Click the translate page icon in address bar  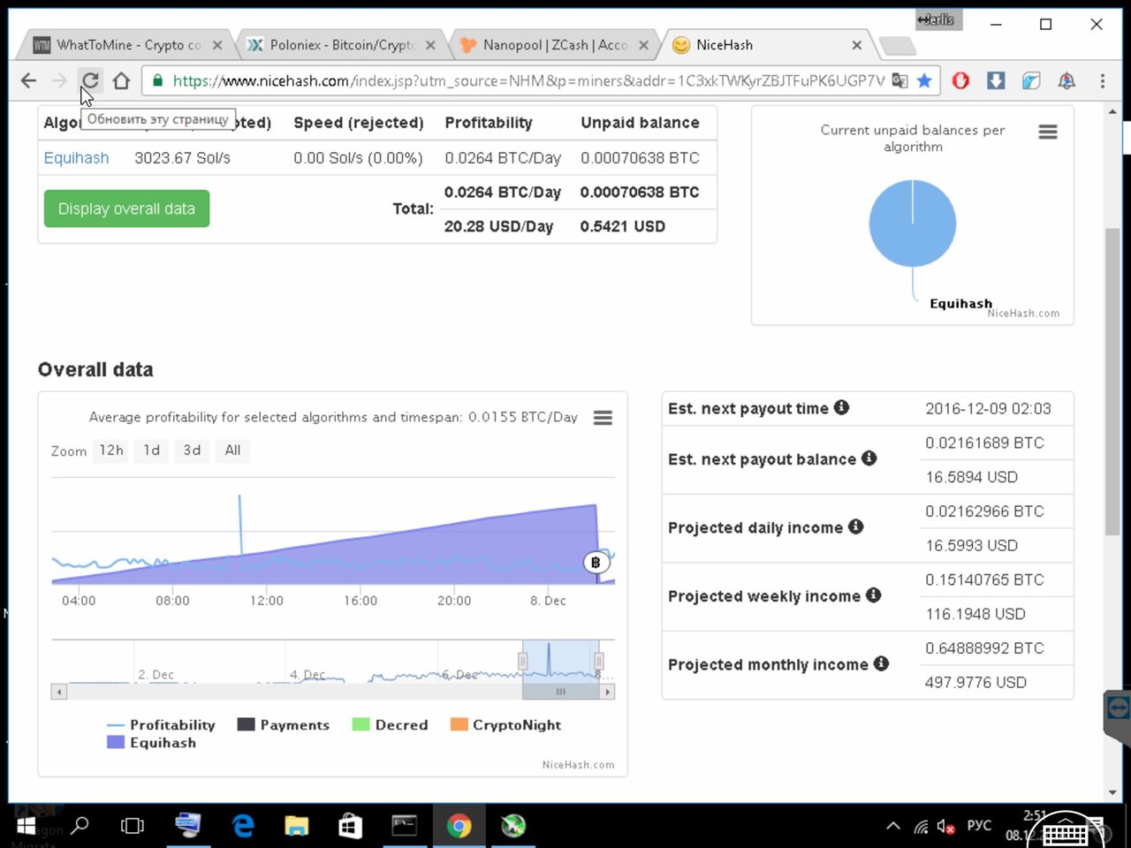[x=899, y=81]
